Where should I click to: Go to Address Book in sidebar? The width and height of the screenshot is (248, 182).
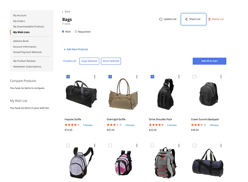(21, 41)
